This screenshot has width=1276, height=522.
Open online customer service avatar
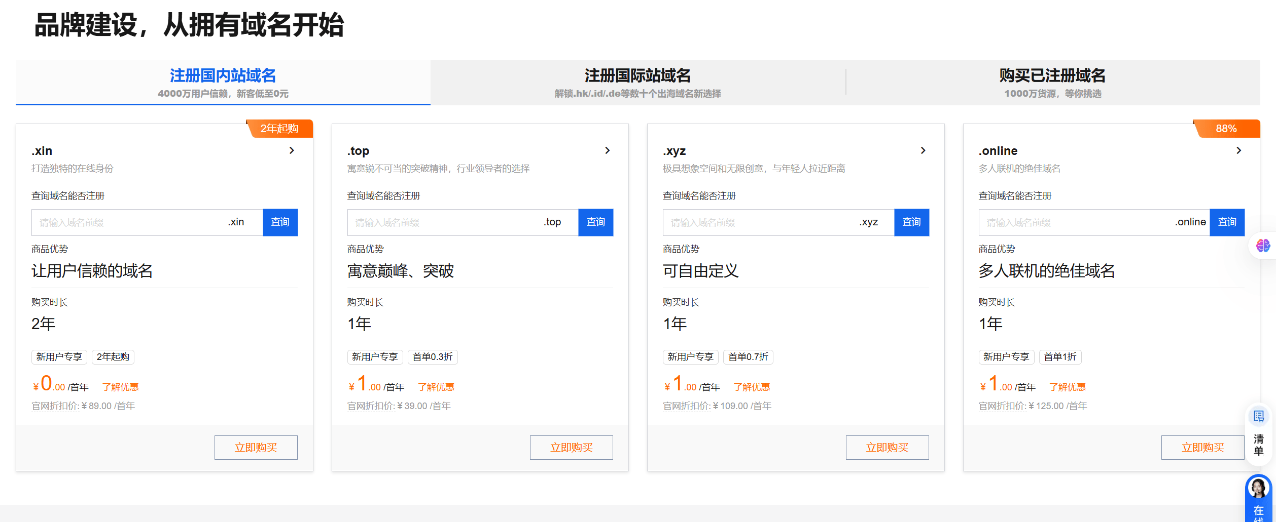[x=1258, y=489]
